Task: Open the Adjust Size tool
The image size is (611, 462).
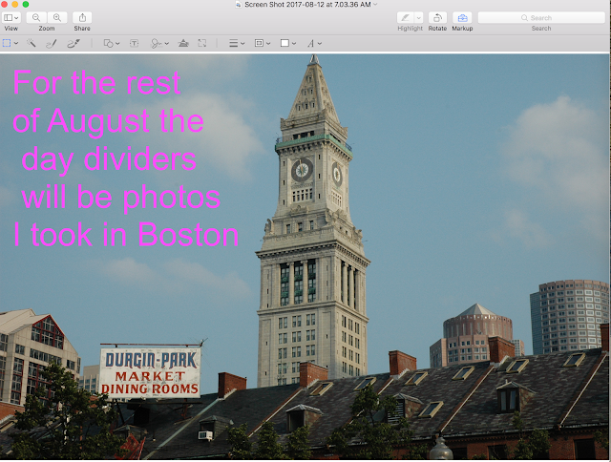Action: tap(201, 43)
